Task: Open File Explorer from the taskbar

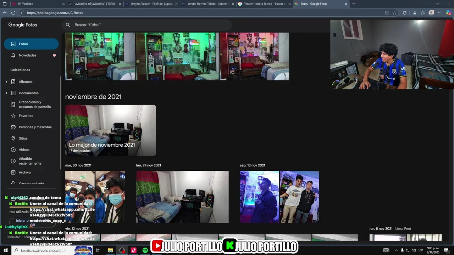Action: (x=110, y=250)
